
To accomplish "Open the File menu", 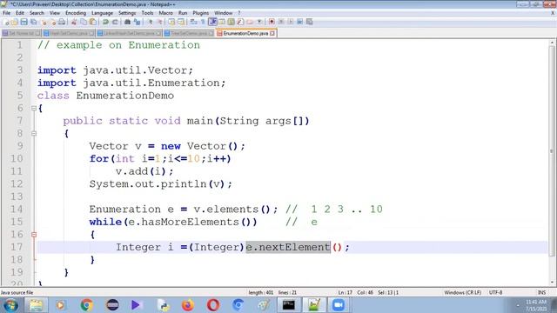I will coord(6,13).
